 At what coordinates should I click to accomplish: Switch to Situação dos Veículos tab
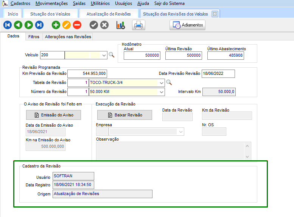(50, 14)
